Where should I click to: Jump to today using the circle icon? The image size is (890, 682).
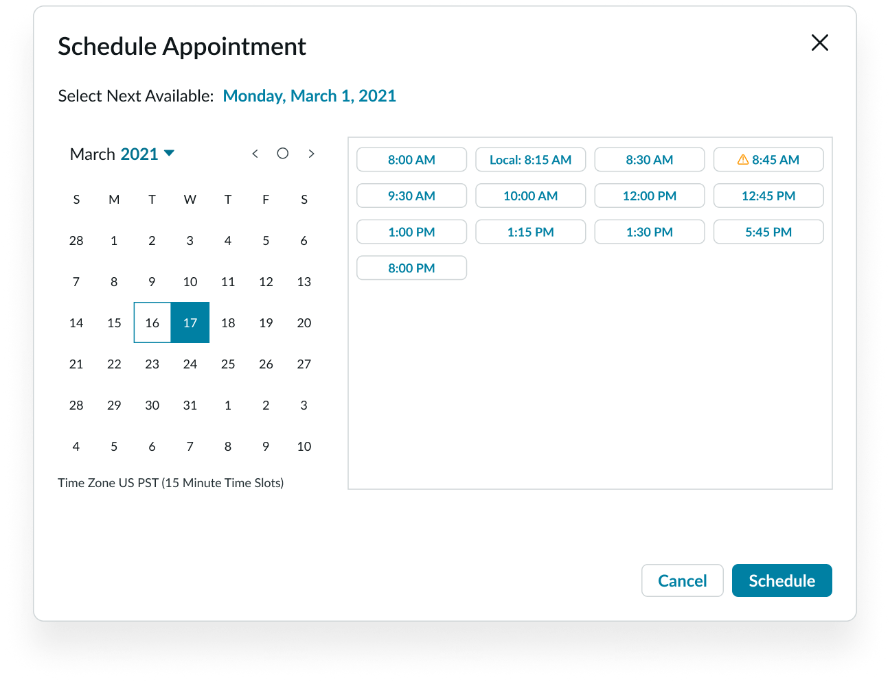tap(282, 154)
